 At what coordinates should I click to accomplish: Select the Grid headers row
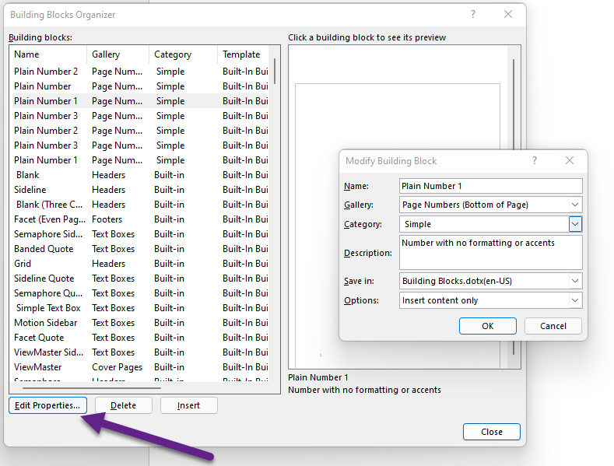(x=141, y=264)
